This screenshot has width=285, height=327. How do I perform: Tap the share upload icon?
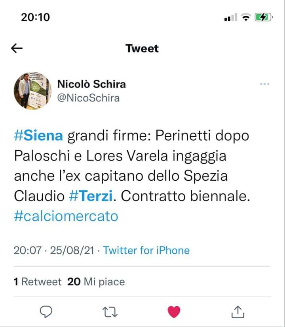pos(236,312)
